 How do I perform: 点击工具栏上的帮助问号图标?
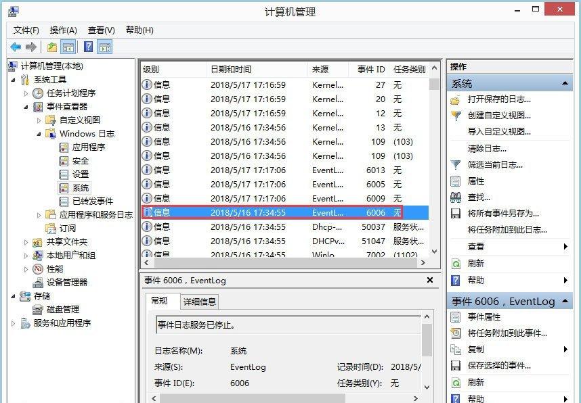87,46
